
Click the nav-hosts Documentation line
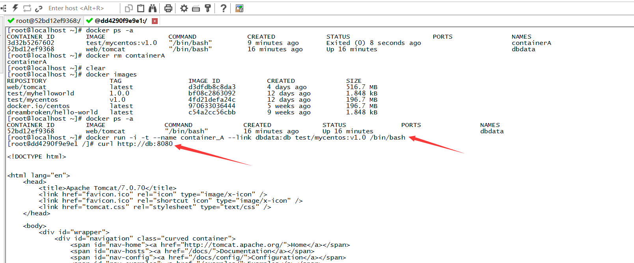192,251
